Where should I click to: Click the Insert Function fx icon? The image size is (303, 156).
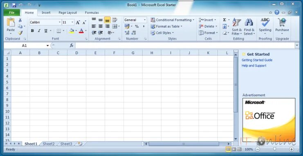(x=72, y=45)
